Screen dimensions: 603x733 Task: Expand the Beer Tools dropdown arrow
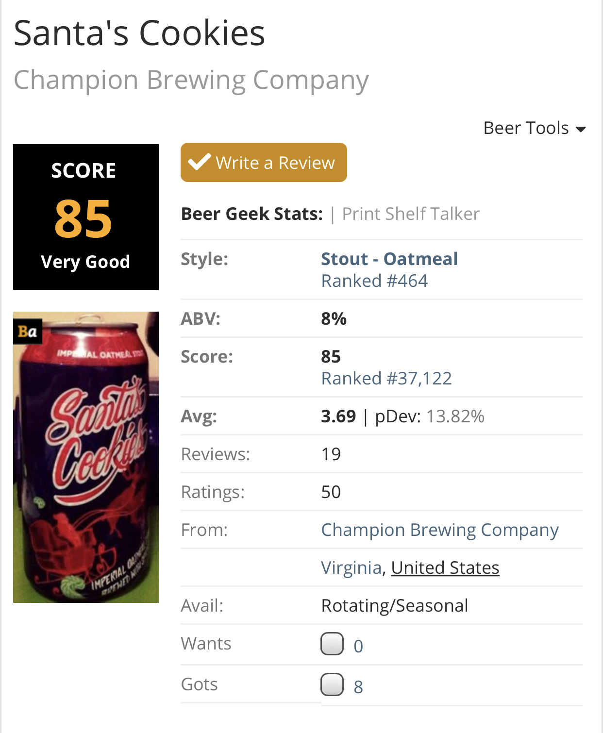point(581,129)
